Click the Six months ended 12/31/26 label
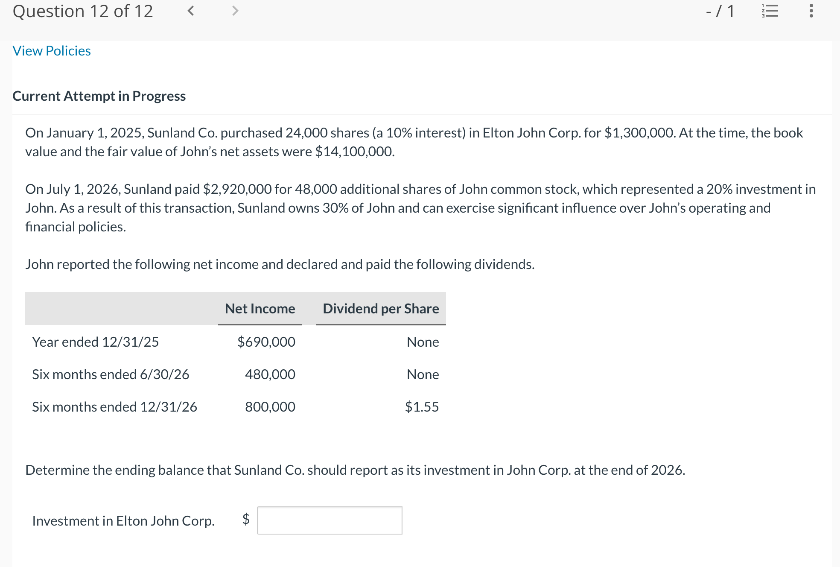 click(x=114, y=406)
